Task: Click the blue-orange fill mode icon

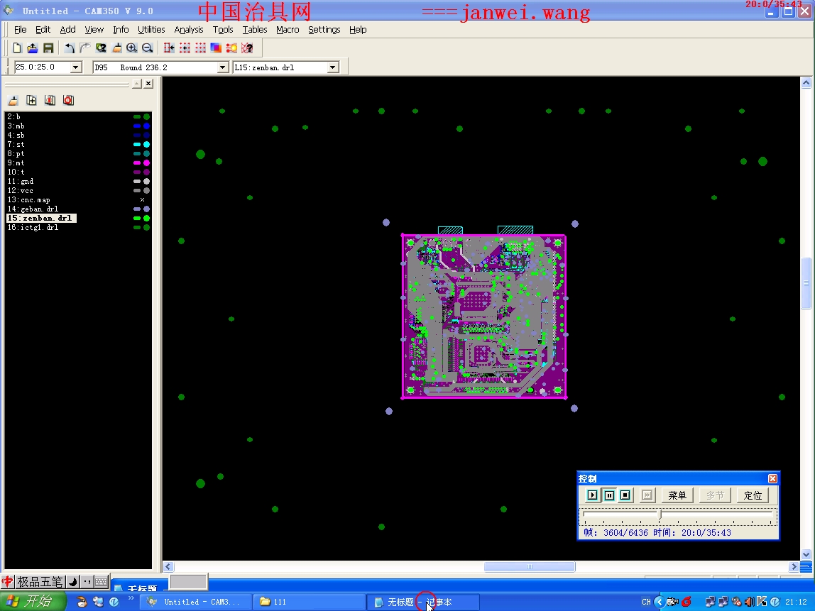Action: [216, 48]
